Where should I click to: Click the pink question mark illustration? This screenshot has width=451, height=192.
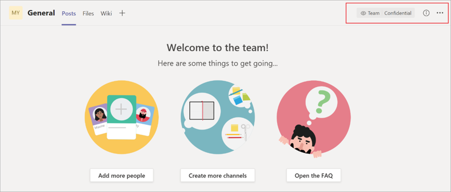pyautogui.click(x=314, y=118)
